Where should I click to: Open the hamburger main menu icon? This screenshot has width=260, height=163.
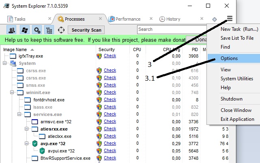(x=230, y=18)
